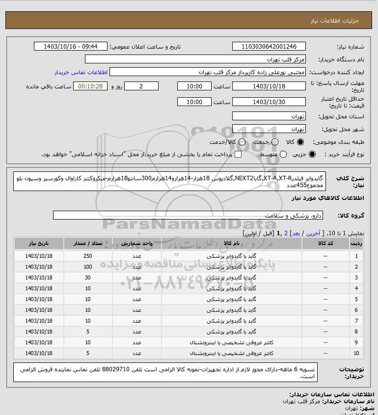This screenshot has width=378, height=415.
Task: Click the buyer notes text box
Action: tap(165, 372)
